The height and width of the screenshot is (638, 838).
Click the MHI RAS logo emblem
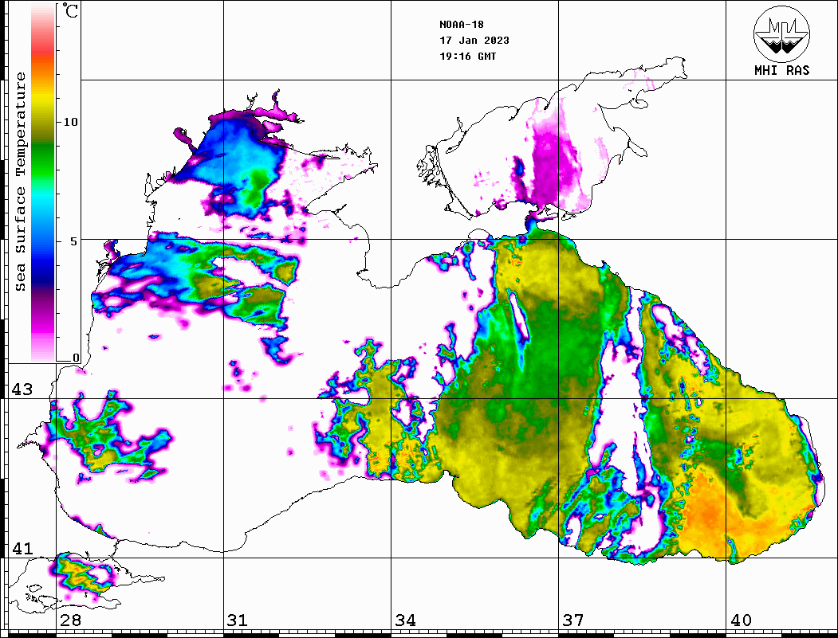(x=781, y=33)
